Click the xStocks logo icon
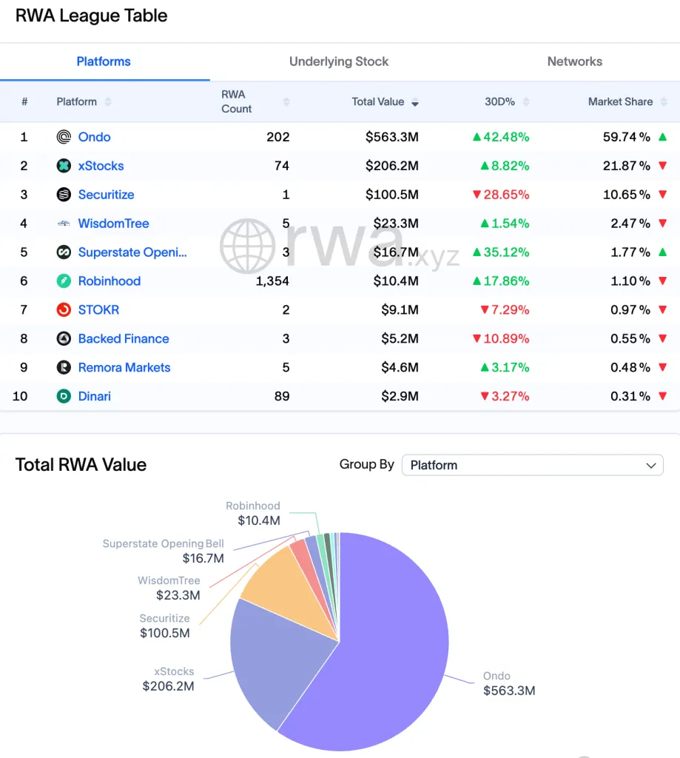 [x=64, y=166]
